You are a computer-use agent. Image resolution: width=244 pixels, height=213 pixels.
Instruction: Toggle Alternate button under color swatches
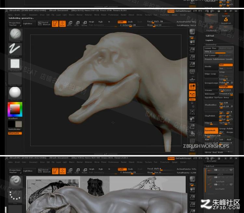[x=15, y=133]
